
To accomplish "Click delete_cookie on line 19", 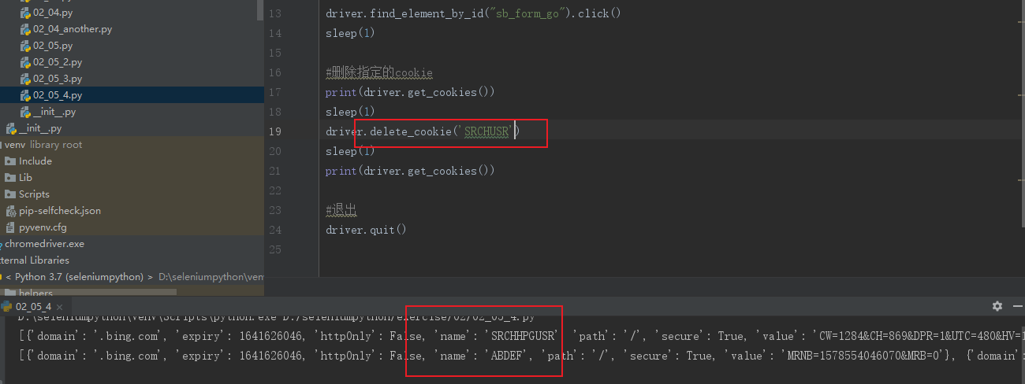I will pos(410,131).
